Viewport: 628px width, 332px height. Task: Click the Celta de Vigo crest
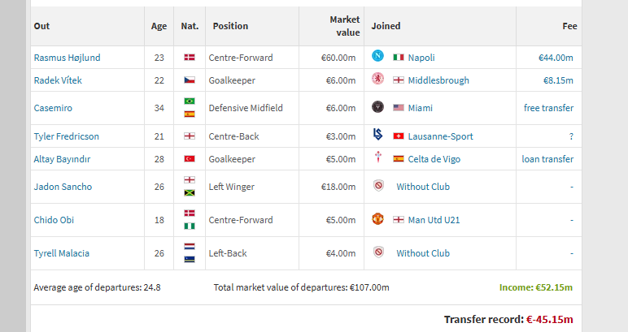pos(377,157)
